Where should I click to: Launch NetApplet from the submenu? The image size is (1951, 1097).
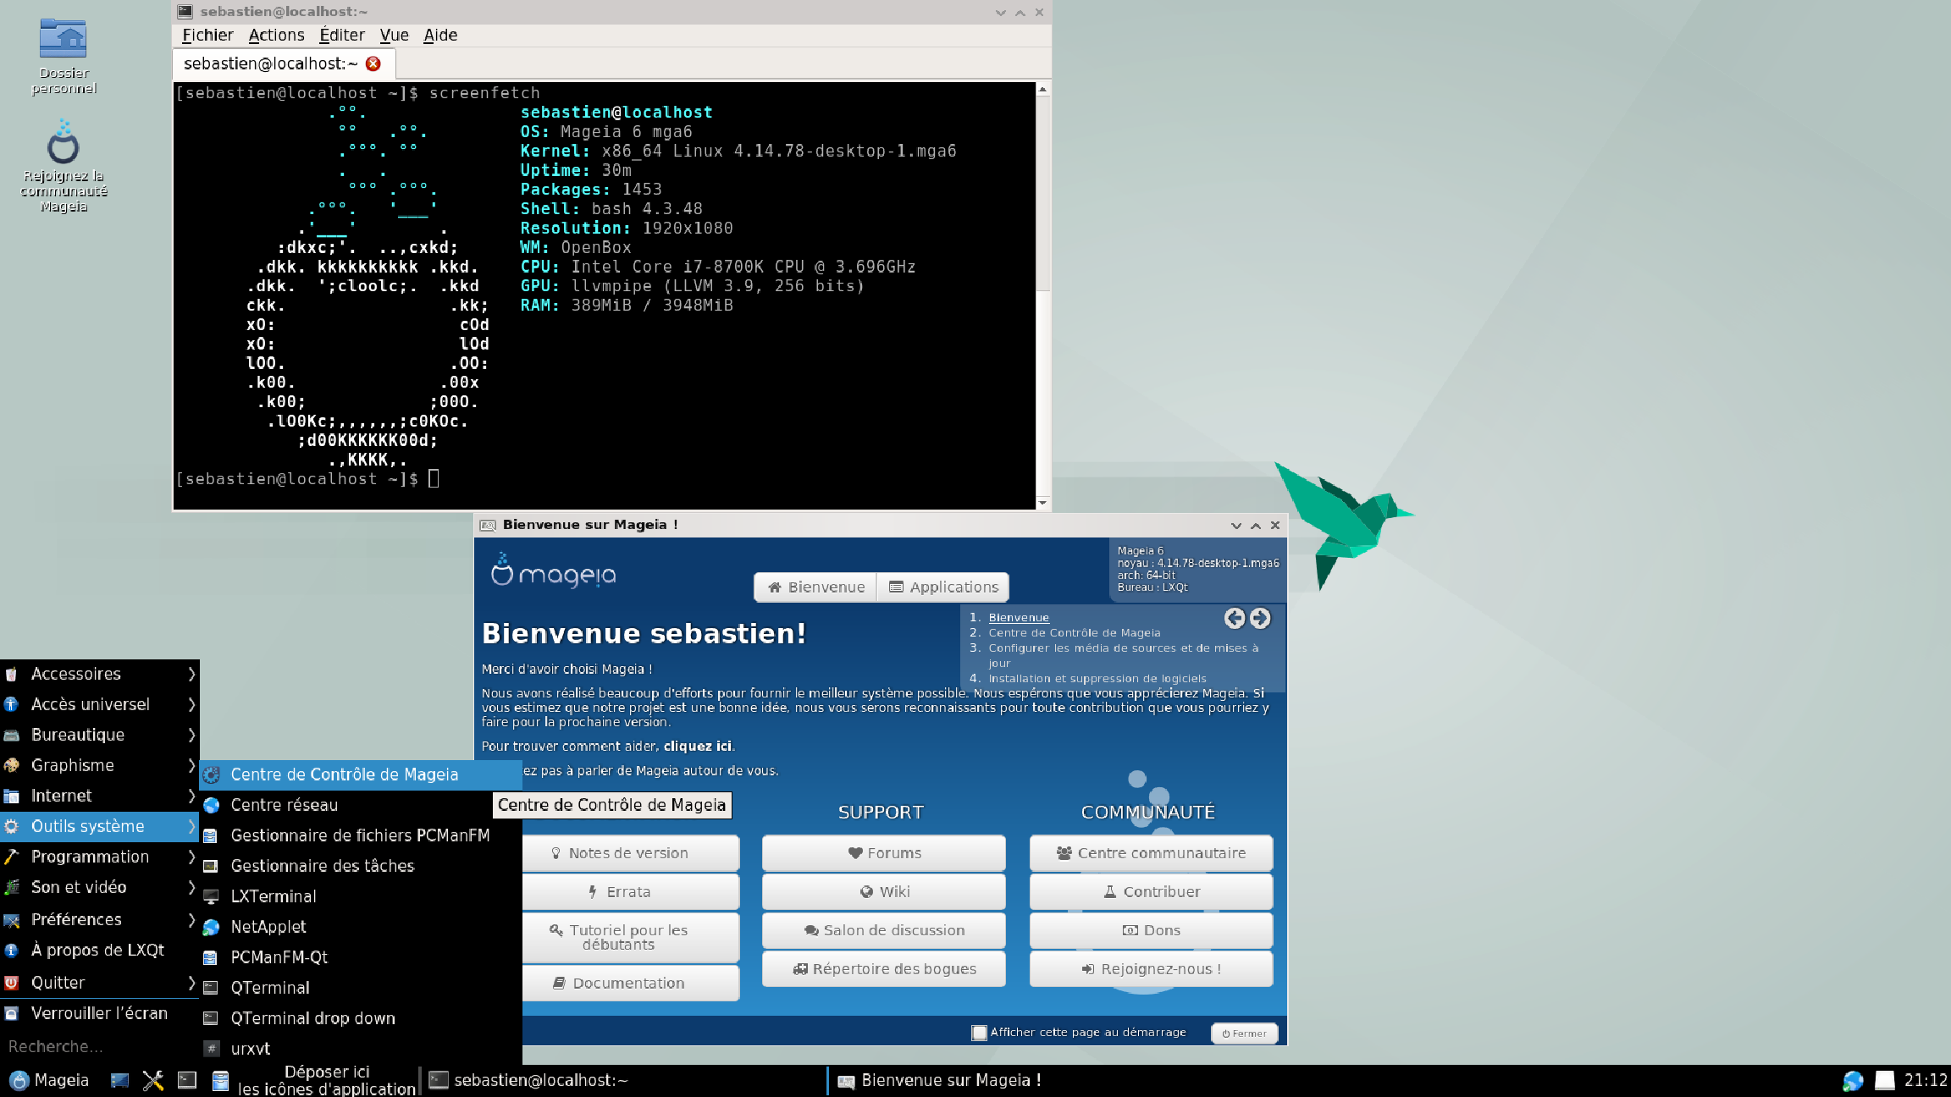(361, 927)
